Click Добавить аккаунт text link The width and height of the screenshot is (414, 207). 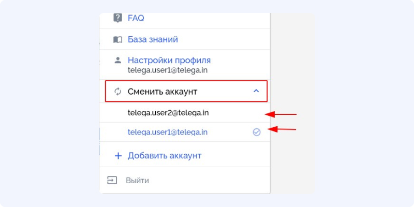[165, 156]
